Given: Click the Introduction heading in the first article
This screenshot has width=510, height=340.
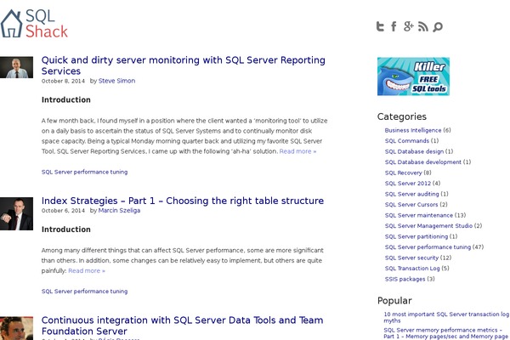Looking at the screenshot, I should [66, 100].
